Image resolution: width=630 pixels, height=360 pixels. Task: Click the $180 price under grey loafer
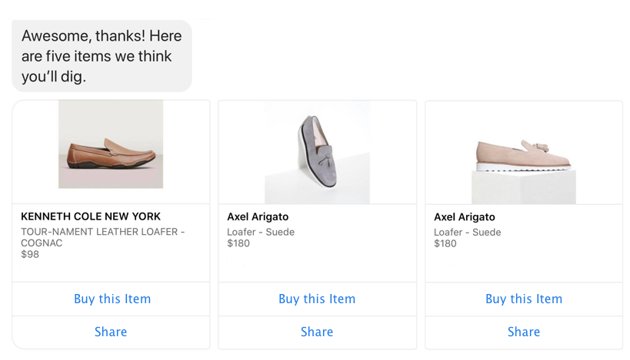click(x=238, y=243)
